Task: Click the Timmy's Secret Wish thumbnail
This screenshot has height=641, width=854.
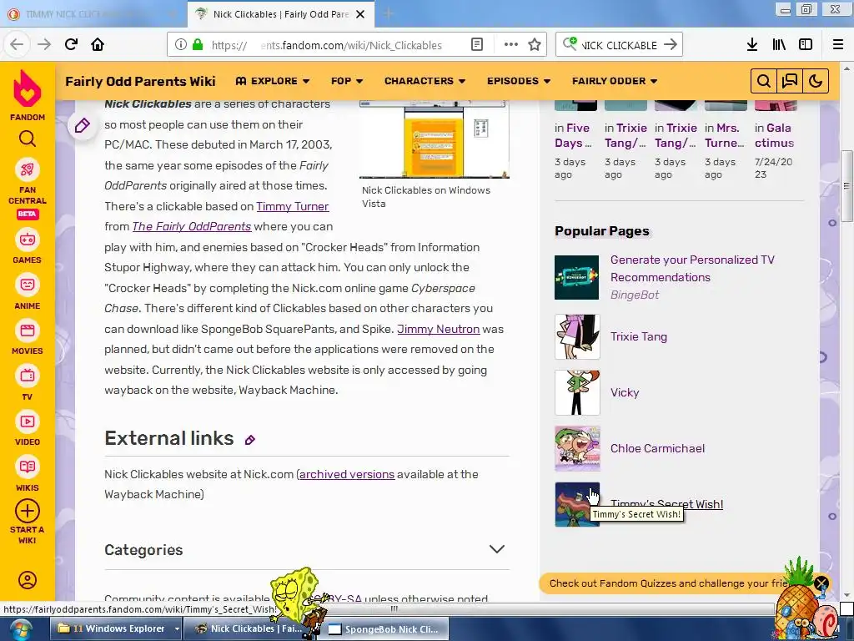Action: tap(577, 504)
